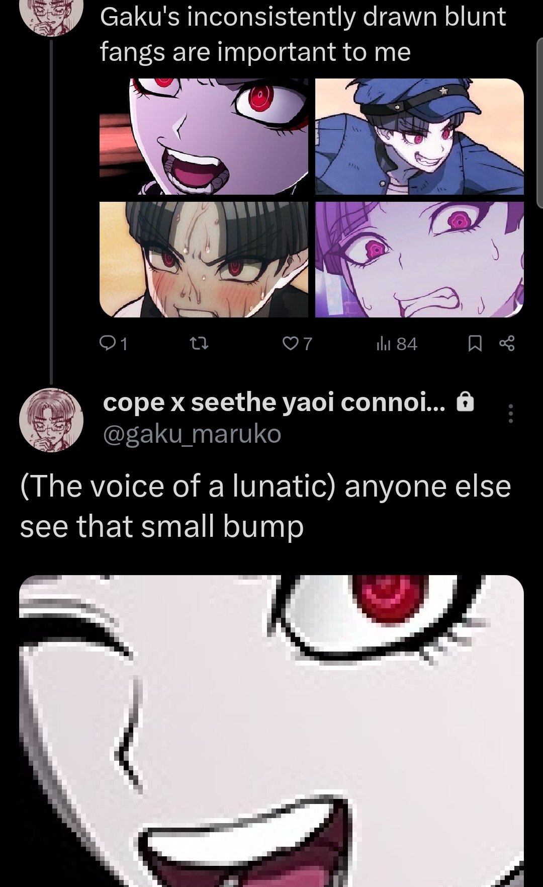Image resolution: width=543 pixels, height=887 pixels.
Task: Open the blushing sweaty face image
Action: (x=204, y=260)
